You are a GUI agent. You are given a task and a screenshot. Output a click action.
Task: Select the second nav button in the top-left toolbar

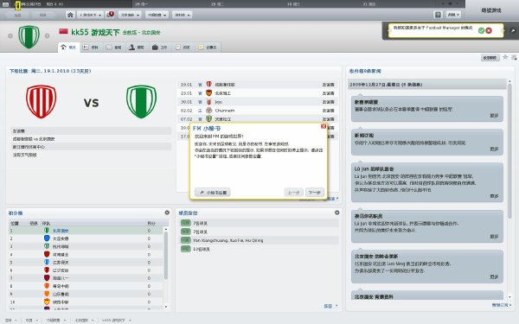tap(43, 15)
